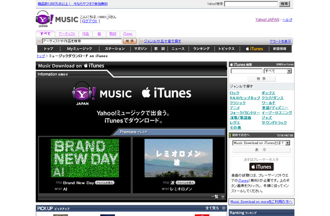
Task: Click the 全て見る link in PICK UP
Action: click(212, 208)
